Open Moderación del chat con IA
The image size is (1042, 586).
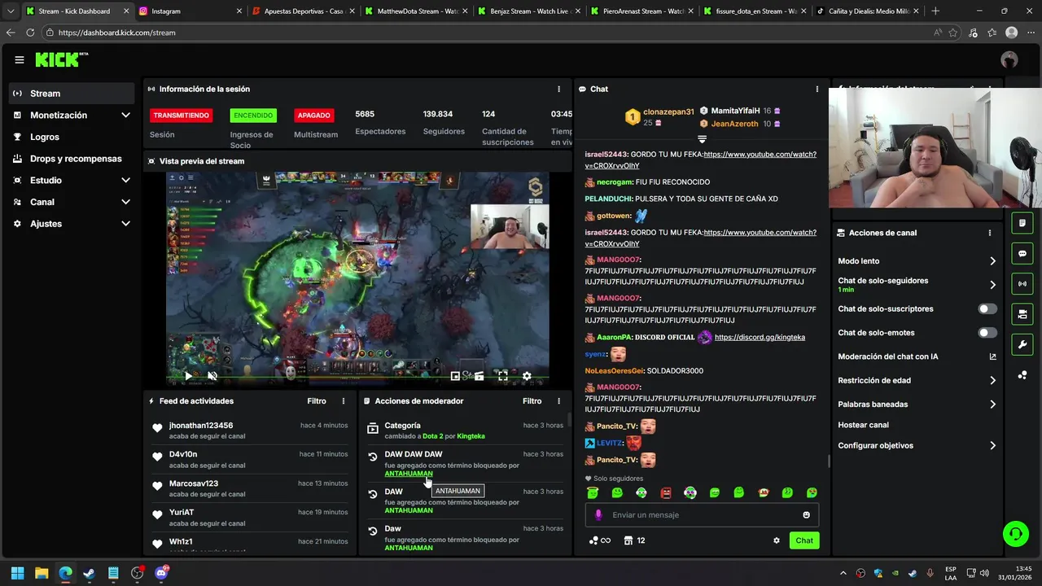(x=917, y=356)
